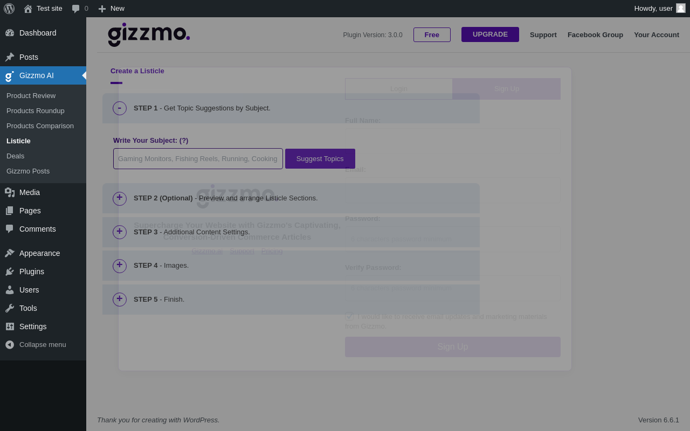Switch to the Login tab

click(399, 89)
